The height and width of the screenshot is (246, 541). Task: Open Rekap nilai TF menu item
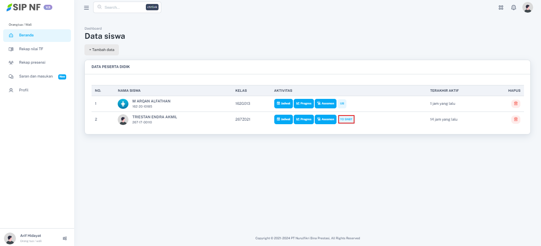point(37,49)
